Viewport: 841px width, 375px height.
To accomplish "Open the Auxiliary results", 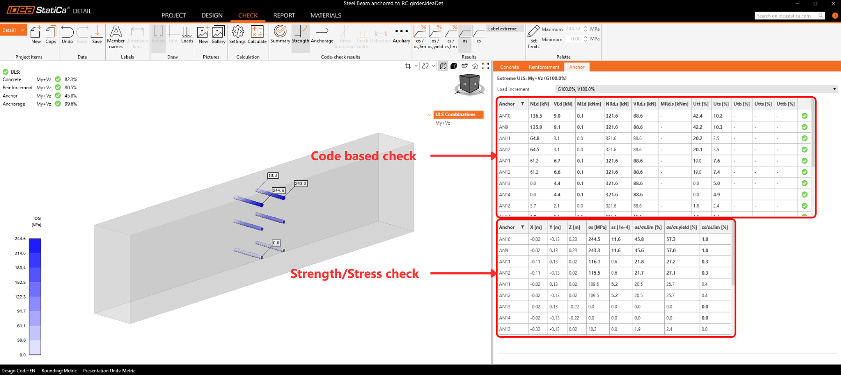I will point(401,35).
